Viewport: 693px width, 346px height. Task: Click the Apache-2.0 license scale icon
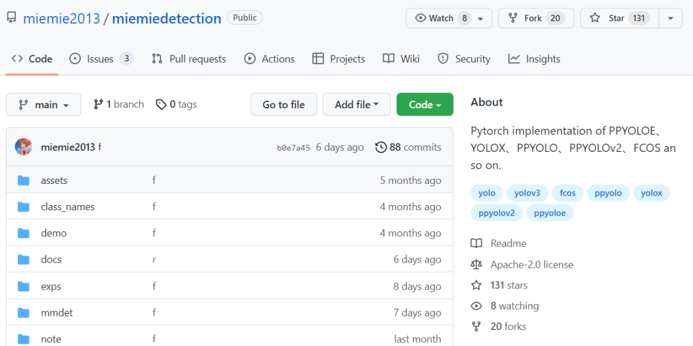476,265
